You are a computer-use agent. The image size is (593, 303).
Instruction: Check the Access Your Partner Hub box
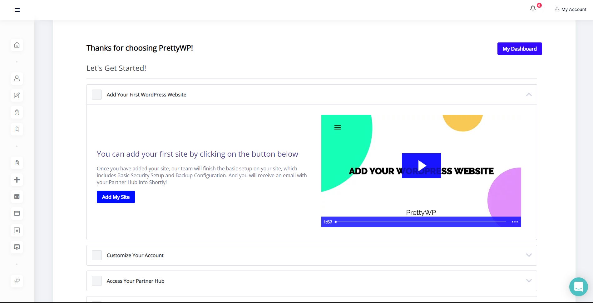(97, 281)
